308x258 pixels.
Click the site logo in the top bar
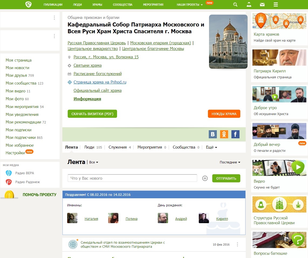pos(28,5)
